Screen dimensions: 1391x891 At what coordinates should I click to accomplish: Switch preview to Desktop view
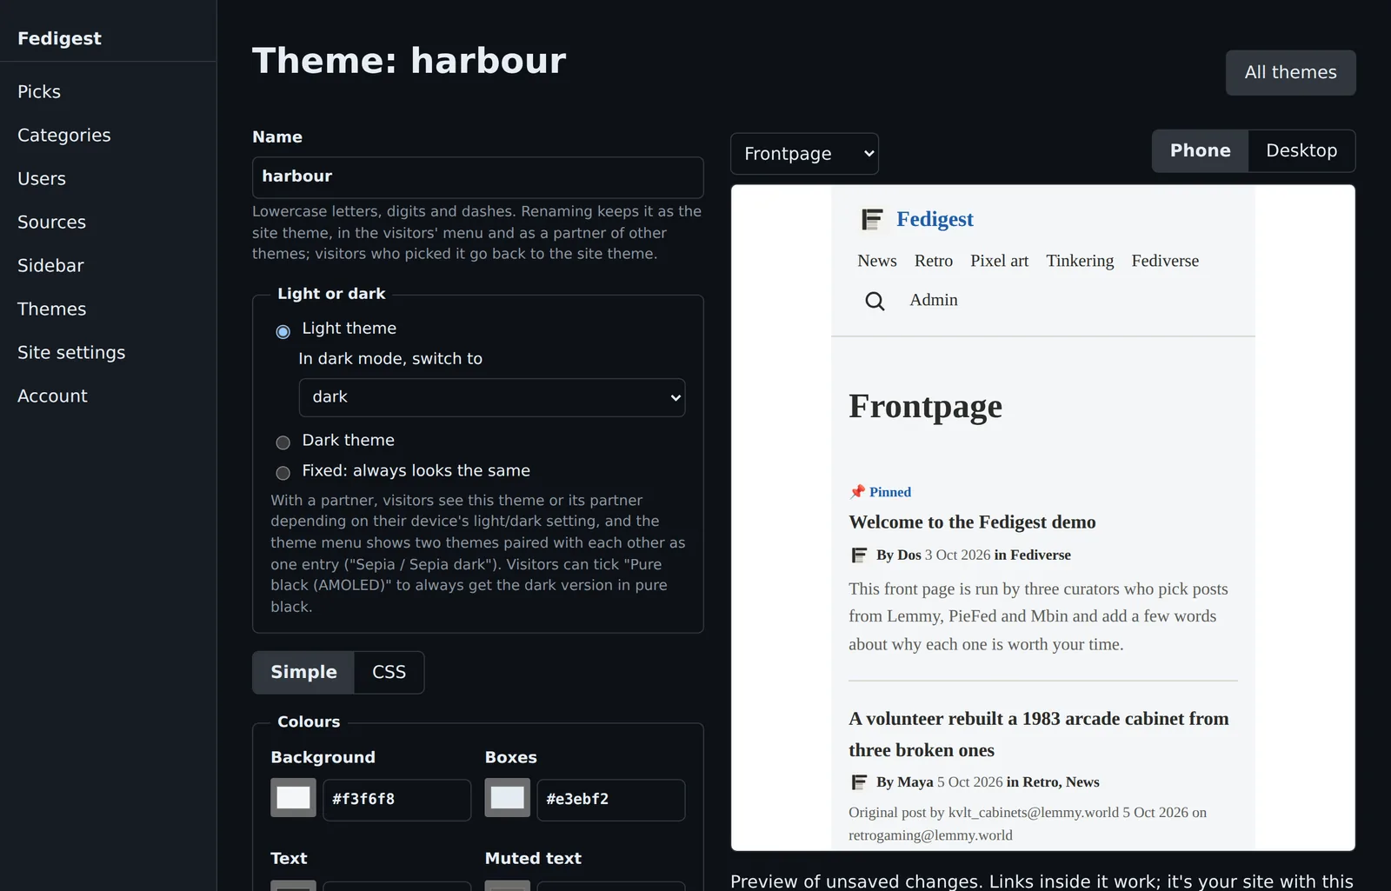click(x=1301, y=150)
